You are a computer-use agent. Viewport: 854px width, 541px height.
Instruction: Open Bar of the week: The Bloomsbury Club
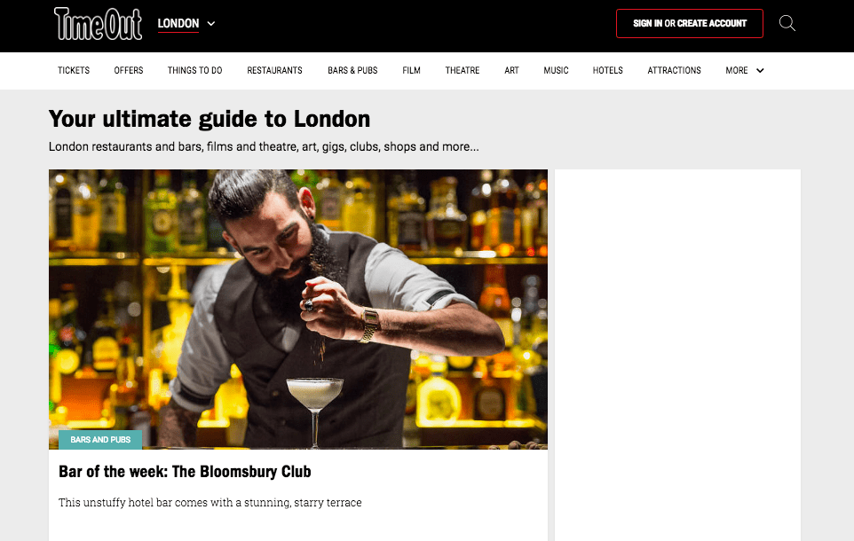point(185,471)
